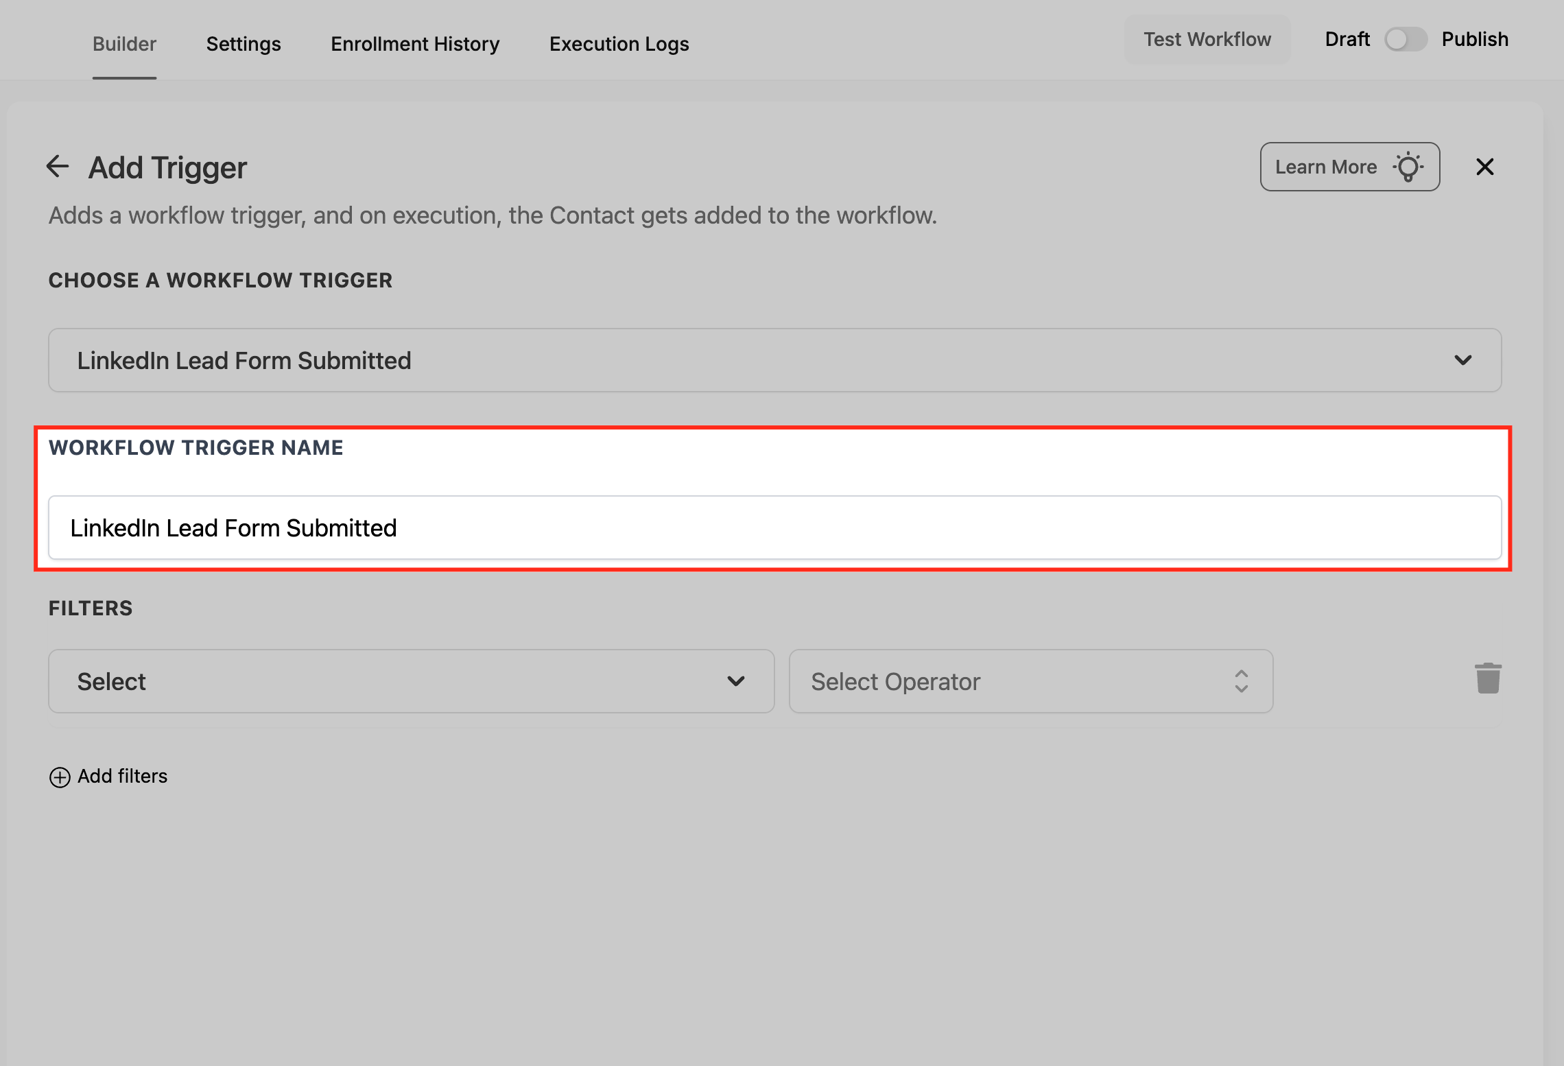Go to Enrollment History tab
The image size is (1564, 1066).
pyautogui.click(x=415, y=44)
